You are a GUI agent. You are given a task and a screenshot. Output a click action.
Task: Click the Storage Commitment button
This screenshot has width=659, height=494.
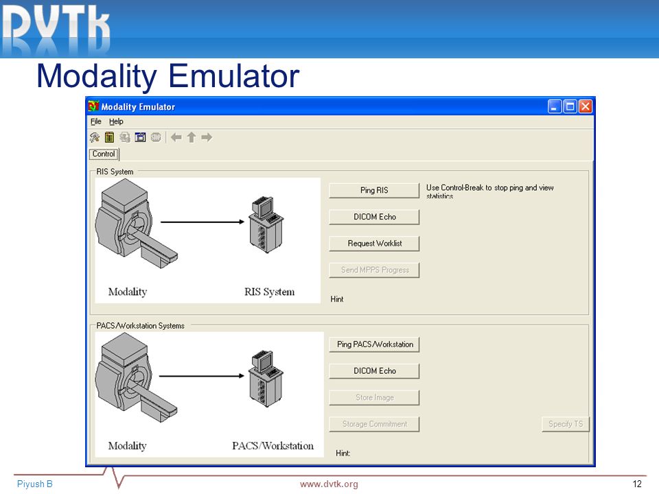click(x=374, y=424)
